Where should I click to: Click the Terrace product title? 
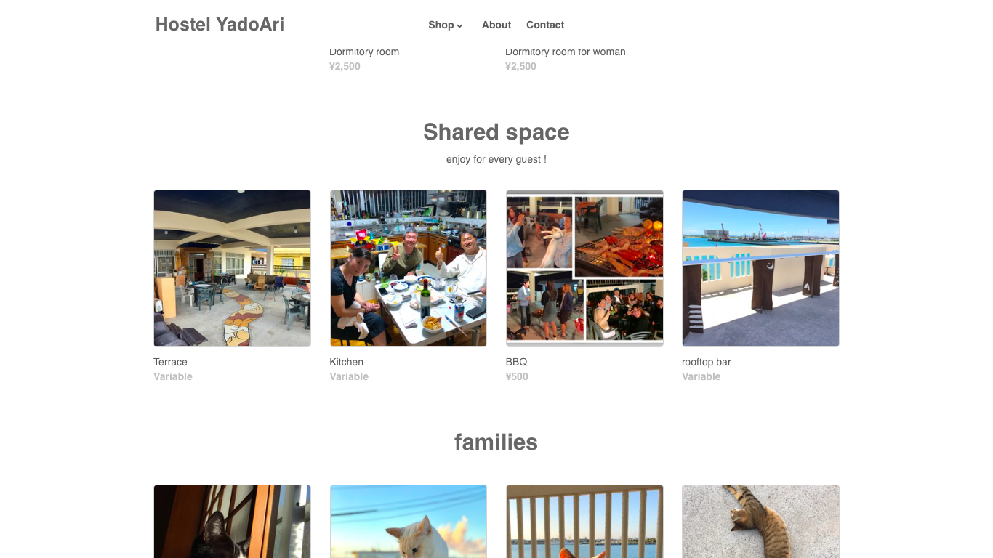[170, 362]
